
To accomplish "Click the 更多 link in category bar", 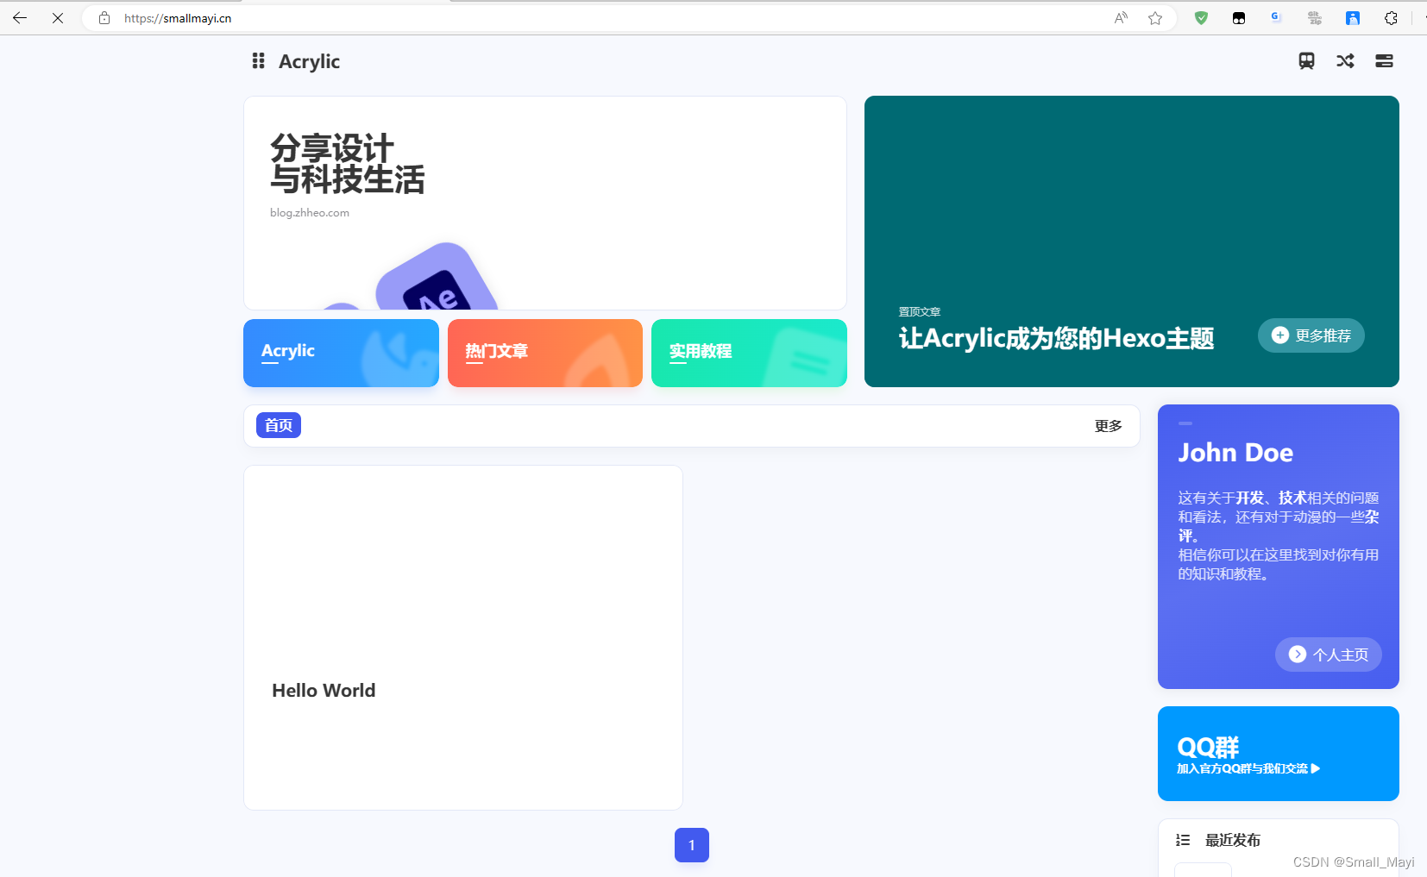I will coord(1109,426).
